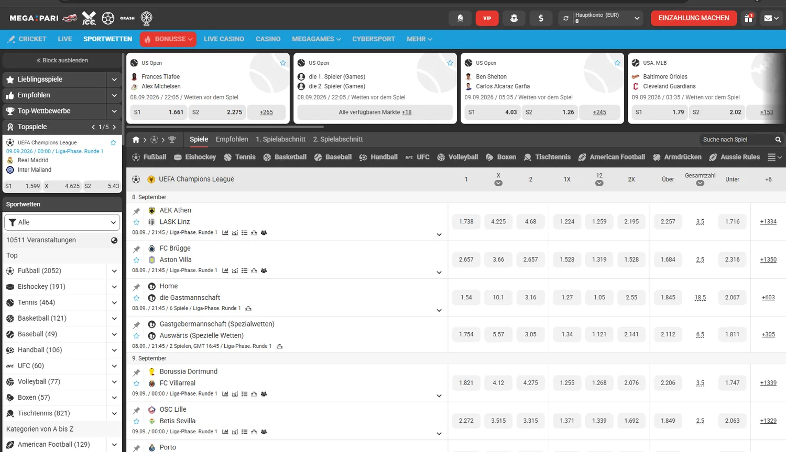
Task: Pin the AEK Athen match
Action: click(x=137, y=211)
